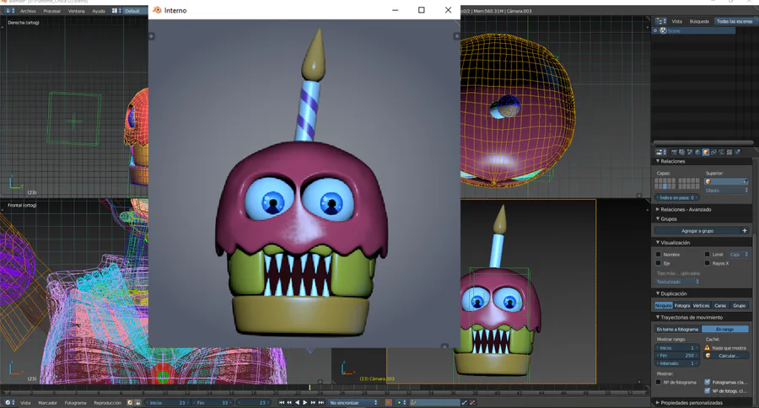Click the Agregar a grupo plus icon

pos(745,231)
